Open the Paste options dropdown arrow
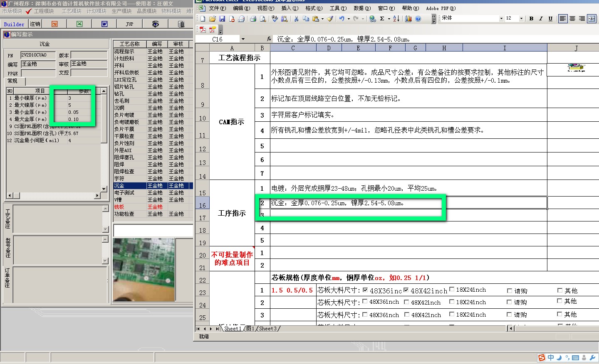Image resolution: width=599 pixels, height=364 pixels. pyautogui.click(x=322, y=19)
